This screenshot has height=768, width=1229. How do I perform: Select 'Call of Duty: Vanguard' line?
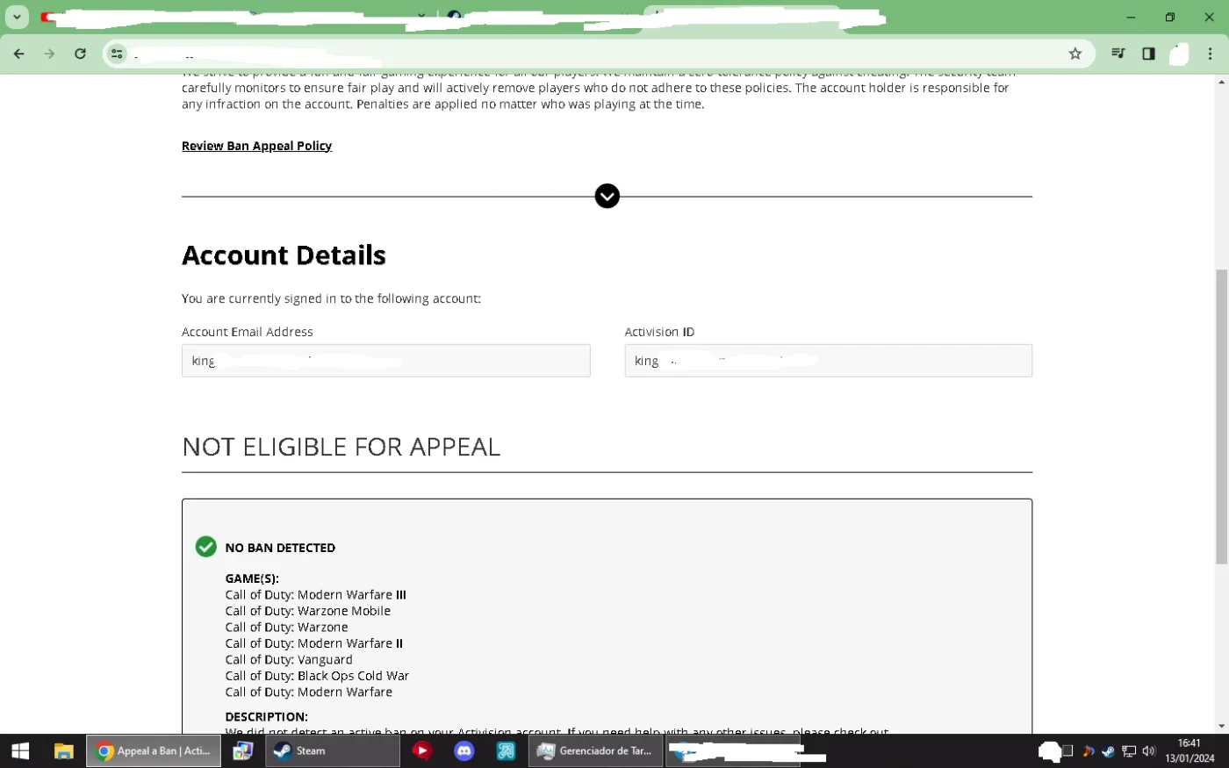coord(289,660)
